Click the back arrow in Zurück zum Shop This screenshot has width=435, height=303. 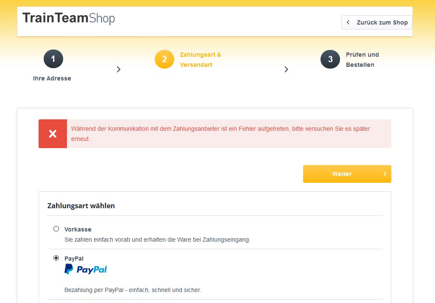[348, 22]
